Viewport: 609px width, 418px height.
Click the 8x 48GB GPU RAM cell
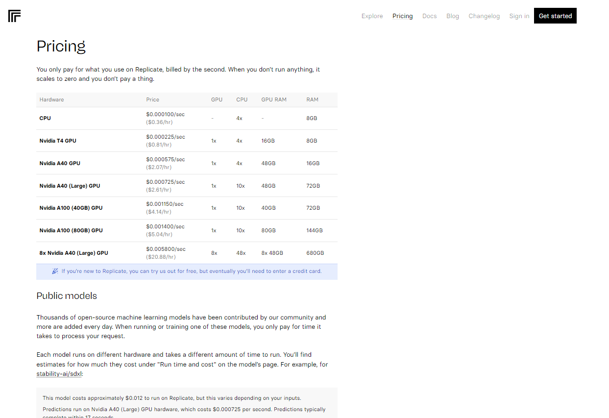[x=272, y=253]
